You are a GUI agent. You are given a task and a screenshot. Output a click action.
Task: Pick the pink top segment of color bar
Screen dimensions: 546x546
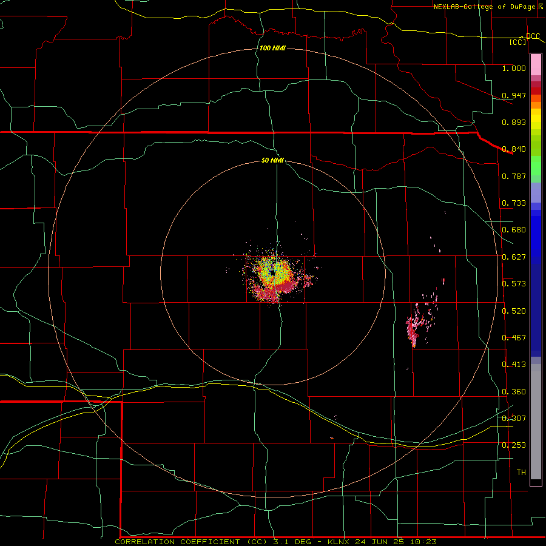pos(536,65)
